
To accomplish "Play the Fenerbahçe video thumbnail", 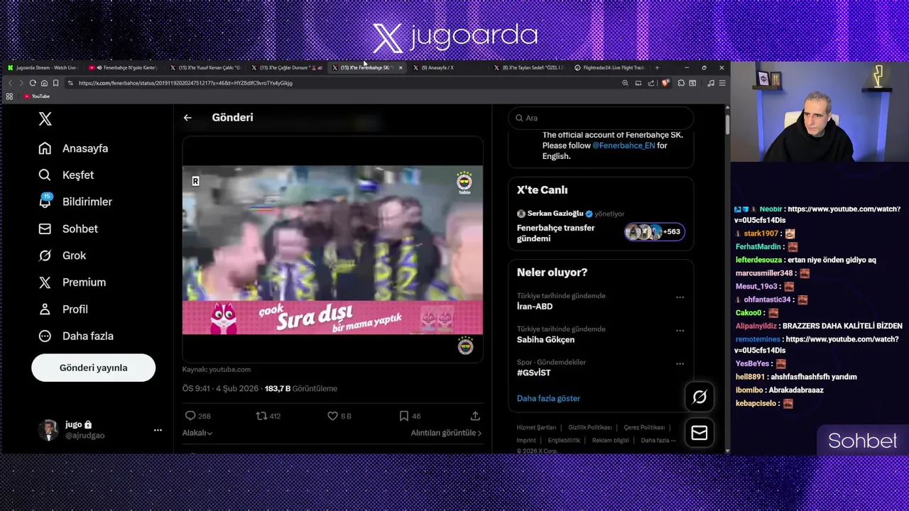I will point(332,250).
